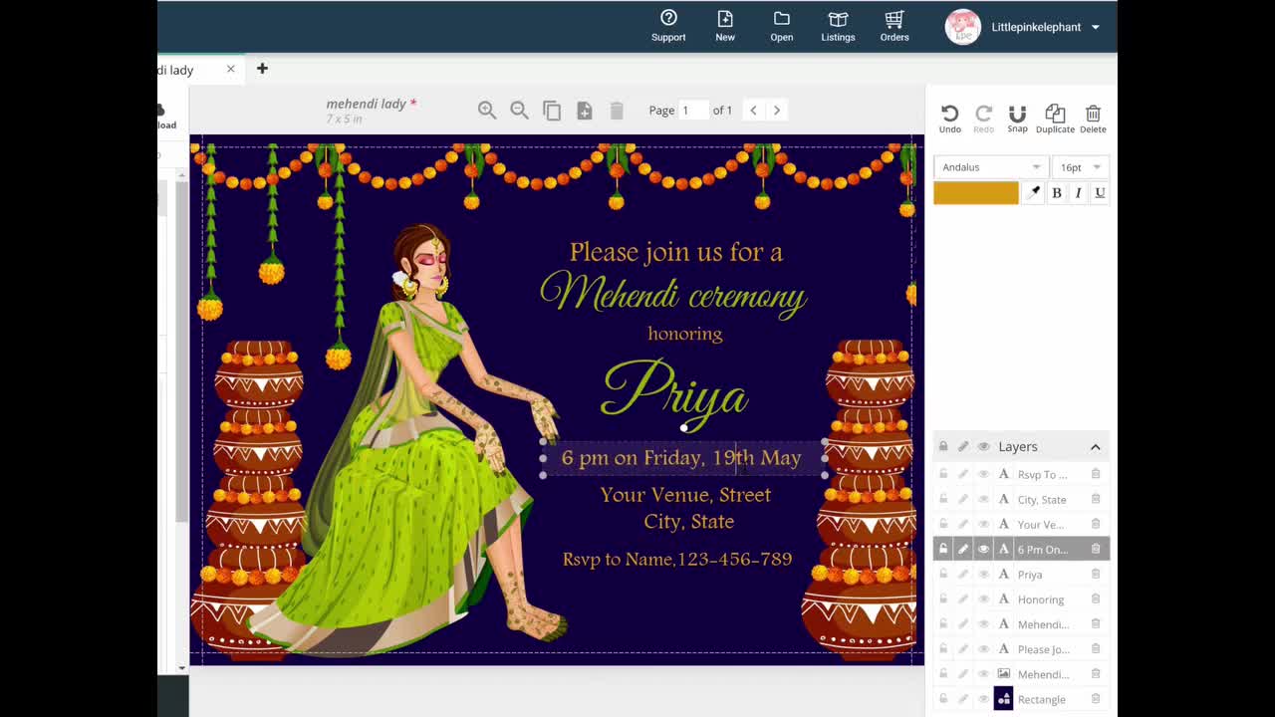Delete the Your Ve... layer
The image size is (1275, 717).
[1096, 524]
